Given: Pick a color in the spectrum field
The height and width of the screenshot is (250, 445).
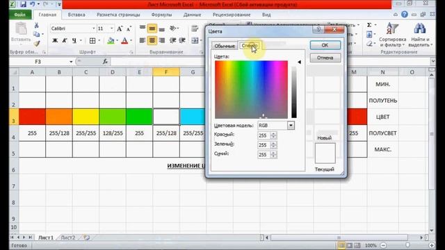Looking at the screenshot, I should tap(251, 90).
